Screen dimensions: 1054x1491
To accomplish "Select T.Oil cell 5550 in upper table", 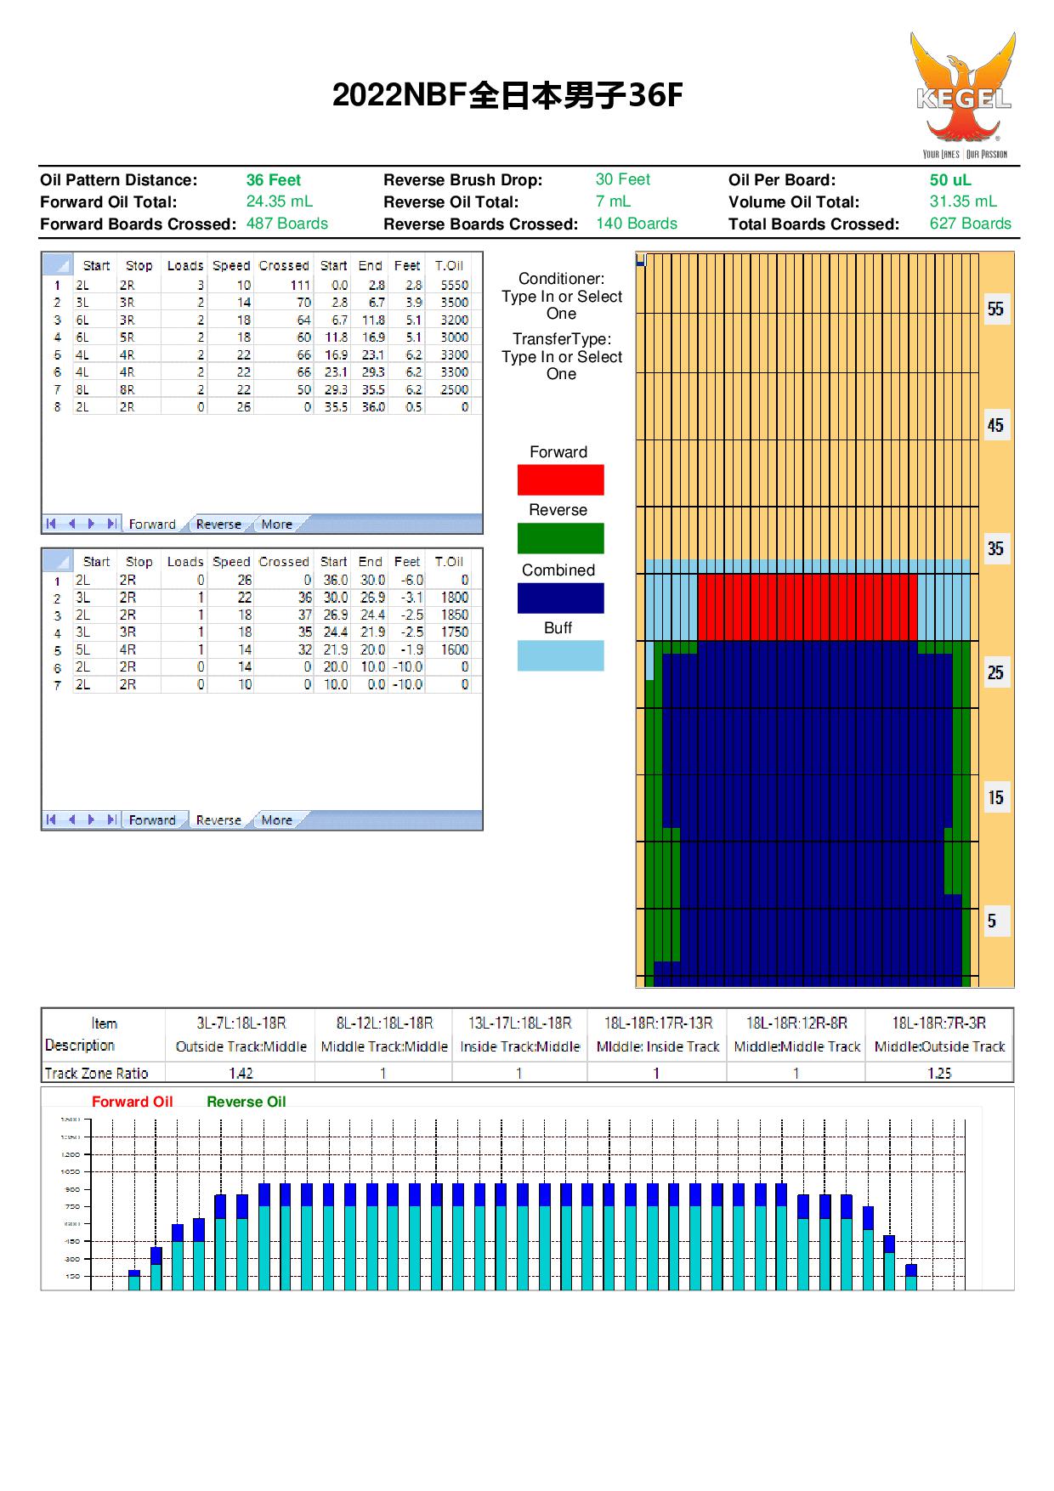I will (x=449, y=286).
